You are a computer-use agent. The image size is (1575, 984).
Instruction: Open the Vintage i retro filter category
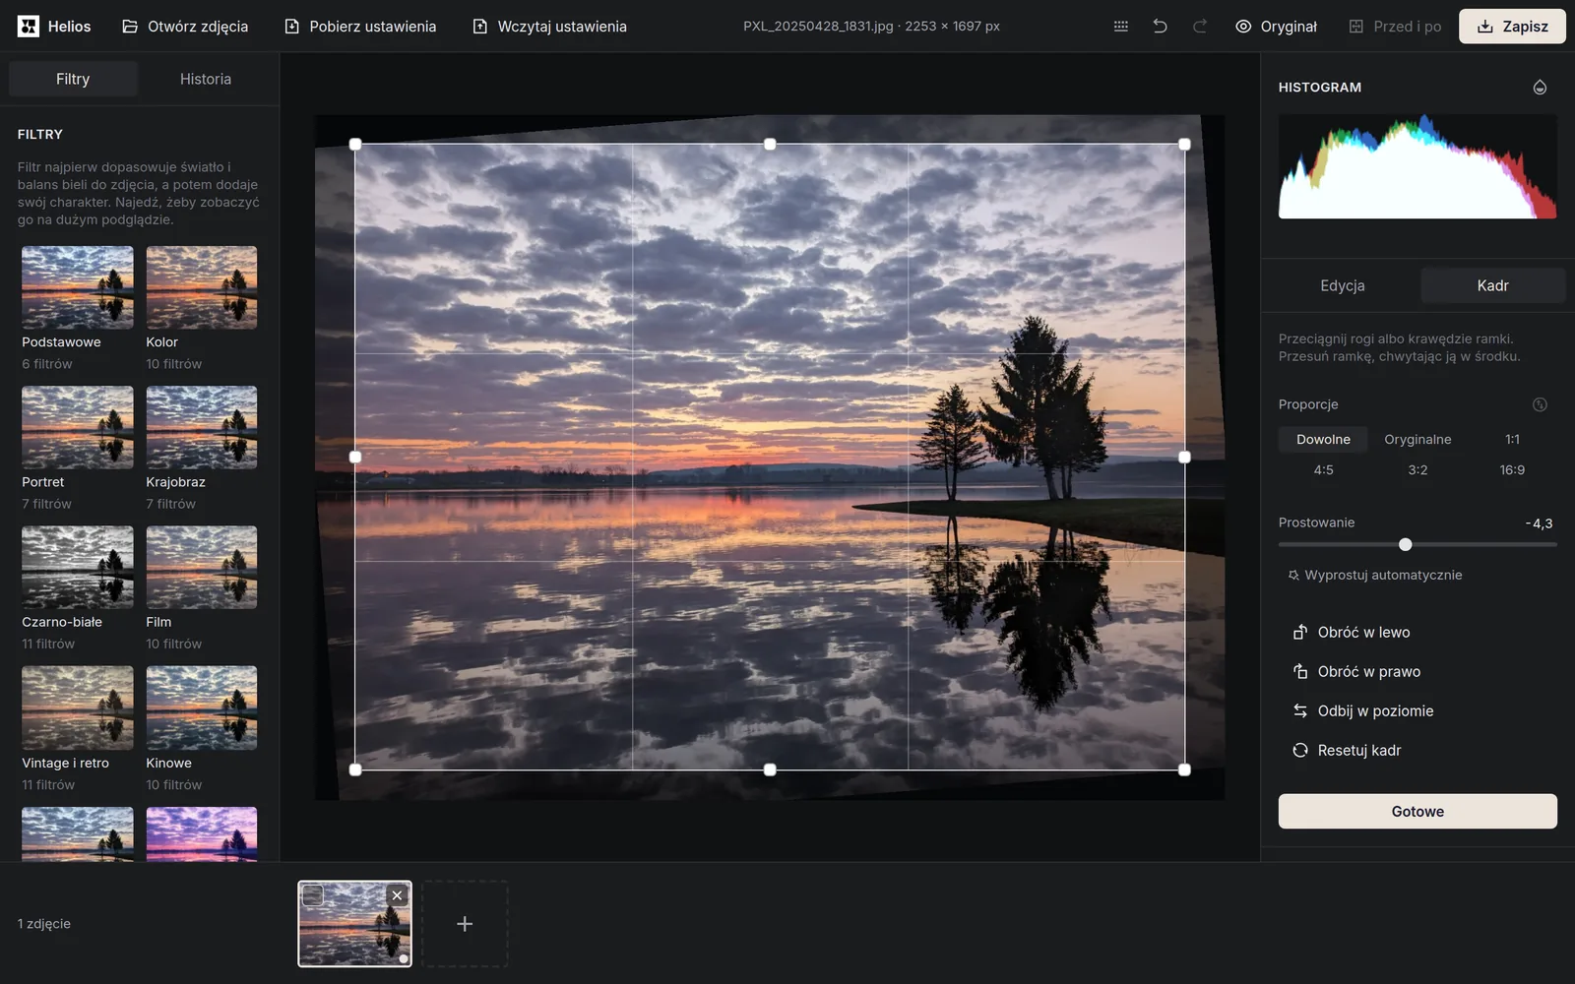pyautogui.click(x=78, y=729)
